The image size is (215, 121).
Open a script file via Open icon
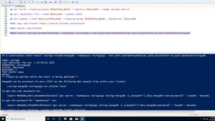pyautogui.click(x=6, y=2)
